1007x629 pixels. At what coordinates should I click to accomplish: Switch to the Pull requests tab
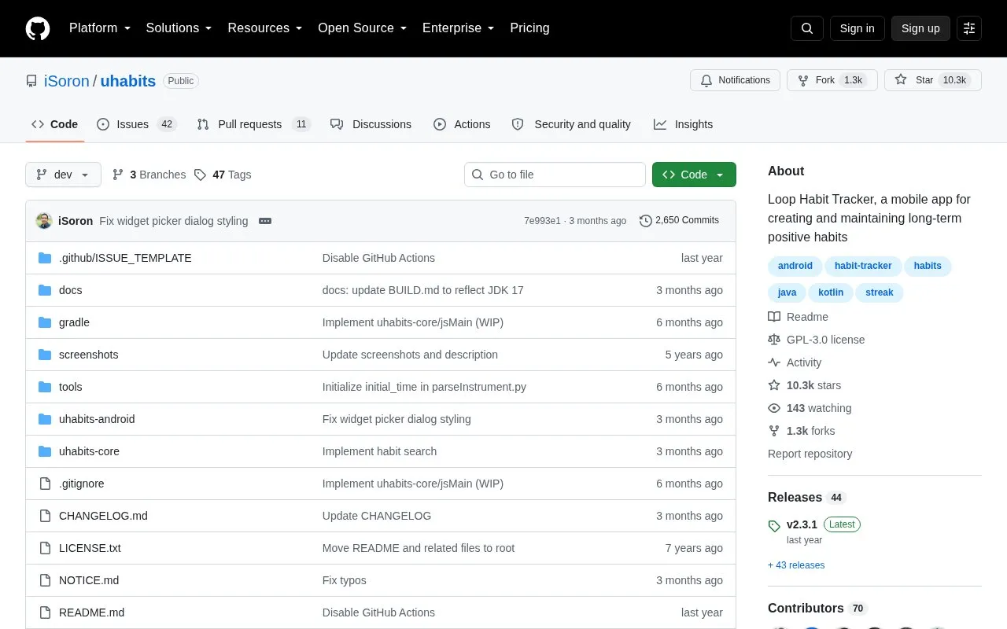[254, 124]
